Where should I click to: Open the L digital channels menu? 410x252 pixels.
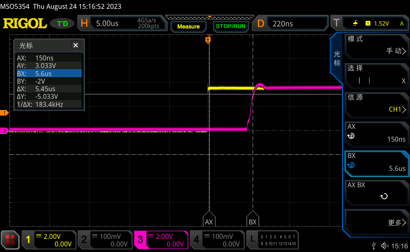pyautogui.click(x=273, y=239)
